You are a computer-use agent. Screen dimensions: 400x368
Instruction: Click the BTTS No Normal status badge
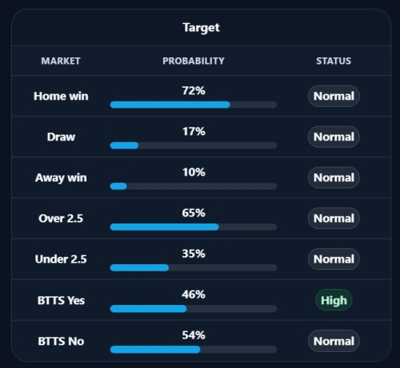point(334,341)
